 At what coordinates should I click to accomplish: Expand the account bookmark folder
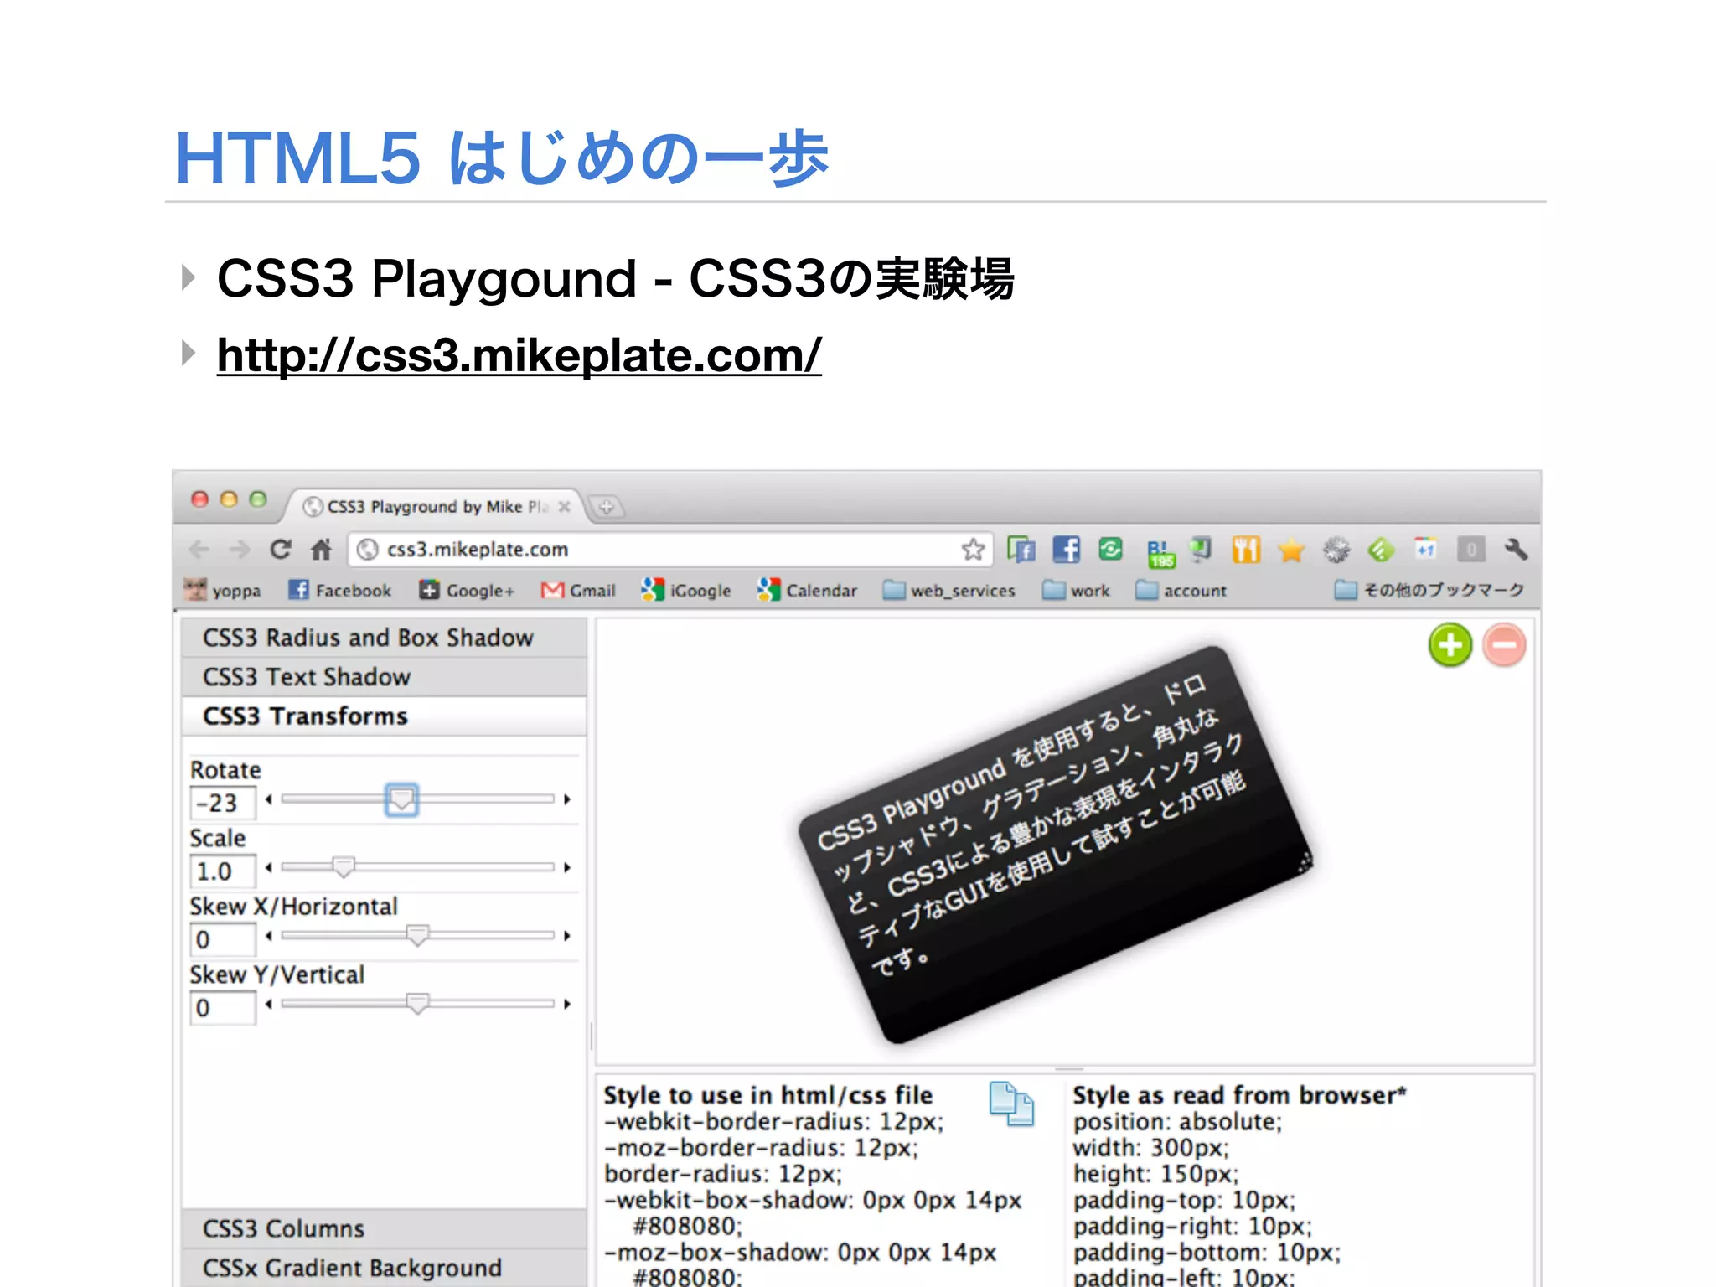[1181, 590]
